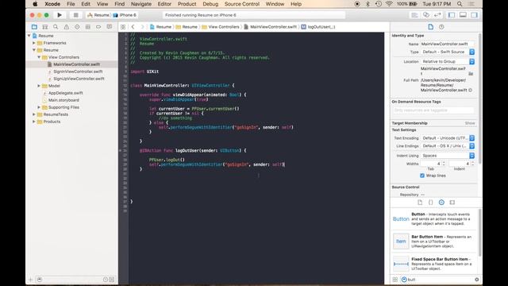
Task: Open the Type dropdown in Identity
Action: [448, 52]
